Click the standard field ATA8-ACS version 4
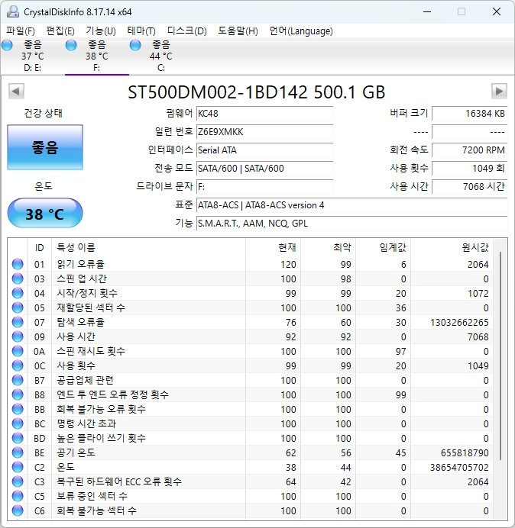This screenshot has height=528, width=515. 351,205
